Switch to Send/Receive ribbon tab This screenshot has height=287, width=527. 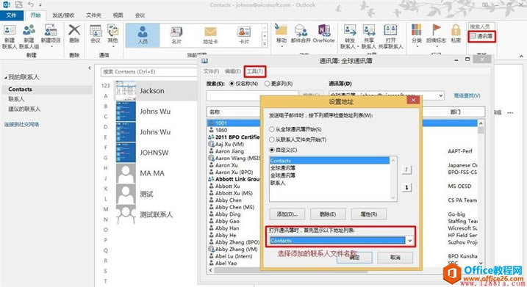(63, 15)
